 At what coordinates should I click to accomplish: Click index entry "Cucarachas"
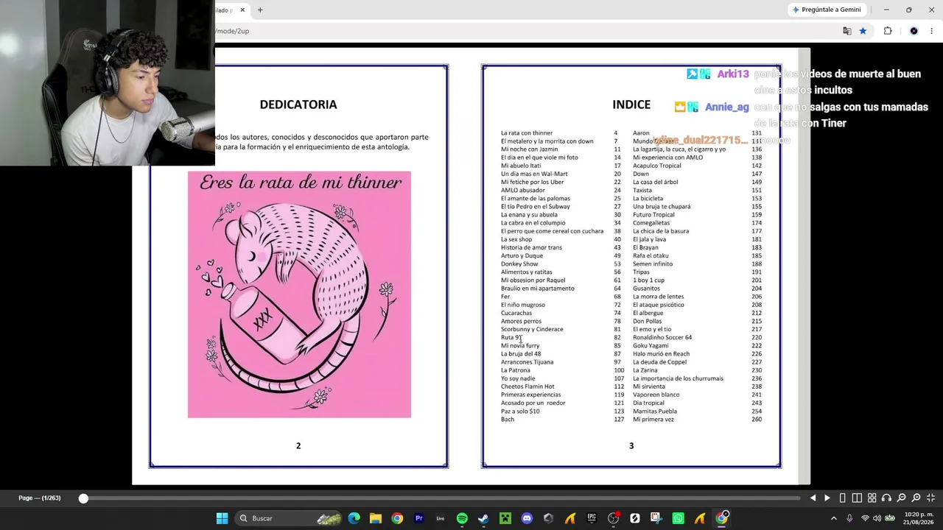pyautogui.click(x=516, y=313)
